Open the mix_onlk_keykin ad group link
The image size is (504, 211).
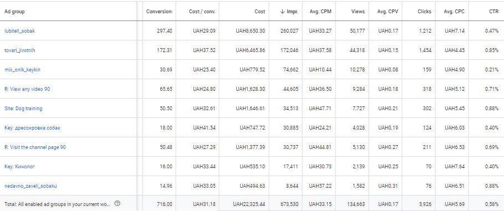point(23,70)
